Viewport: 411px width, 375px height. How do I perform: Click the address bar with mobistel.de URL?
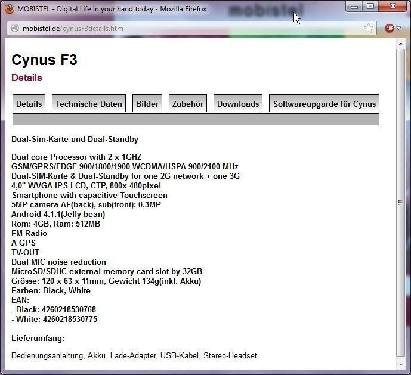point(191,28)
